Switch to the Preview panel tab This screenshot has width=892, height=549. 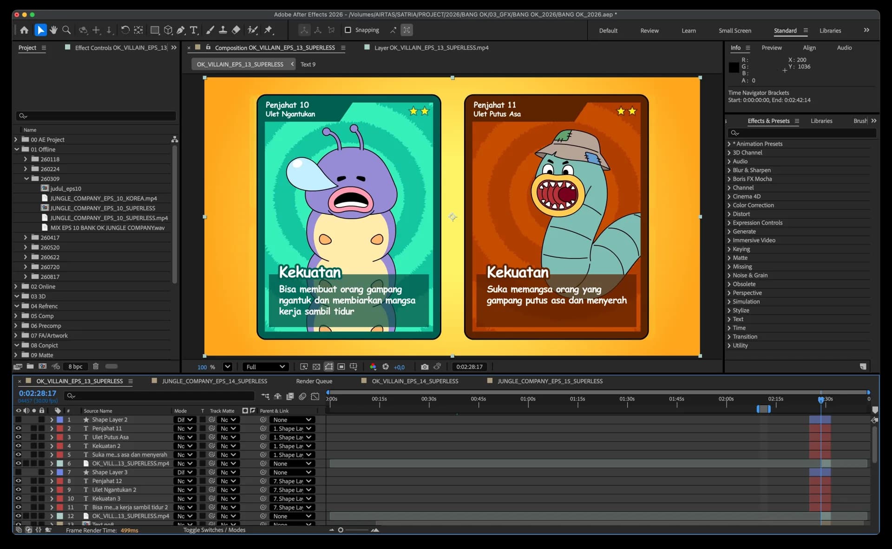[772, 48]
